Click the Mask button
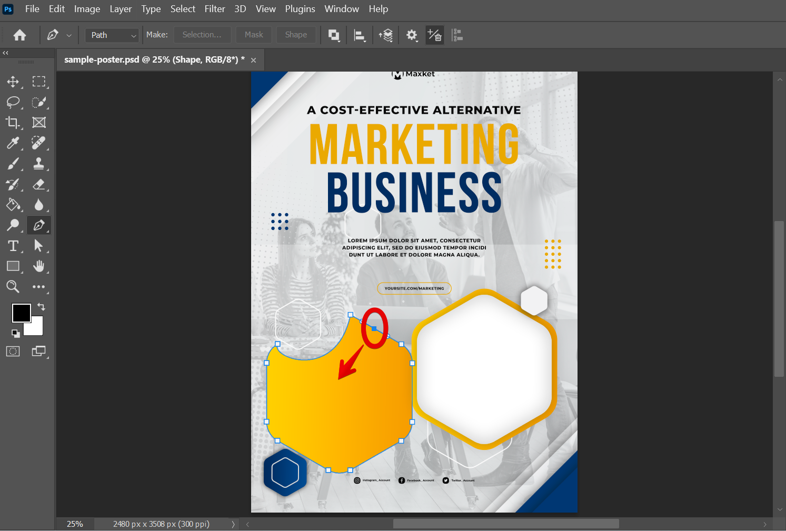The width and height of the screenshot is (786, 531). [254, 35]
